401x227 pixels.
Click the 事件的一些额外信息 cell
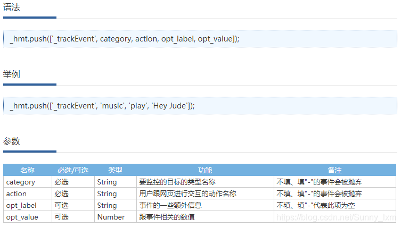tap(205, 205)
